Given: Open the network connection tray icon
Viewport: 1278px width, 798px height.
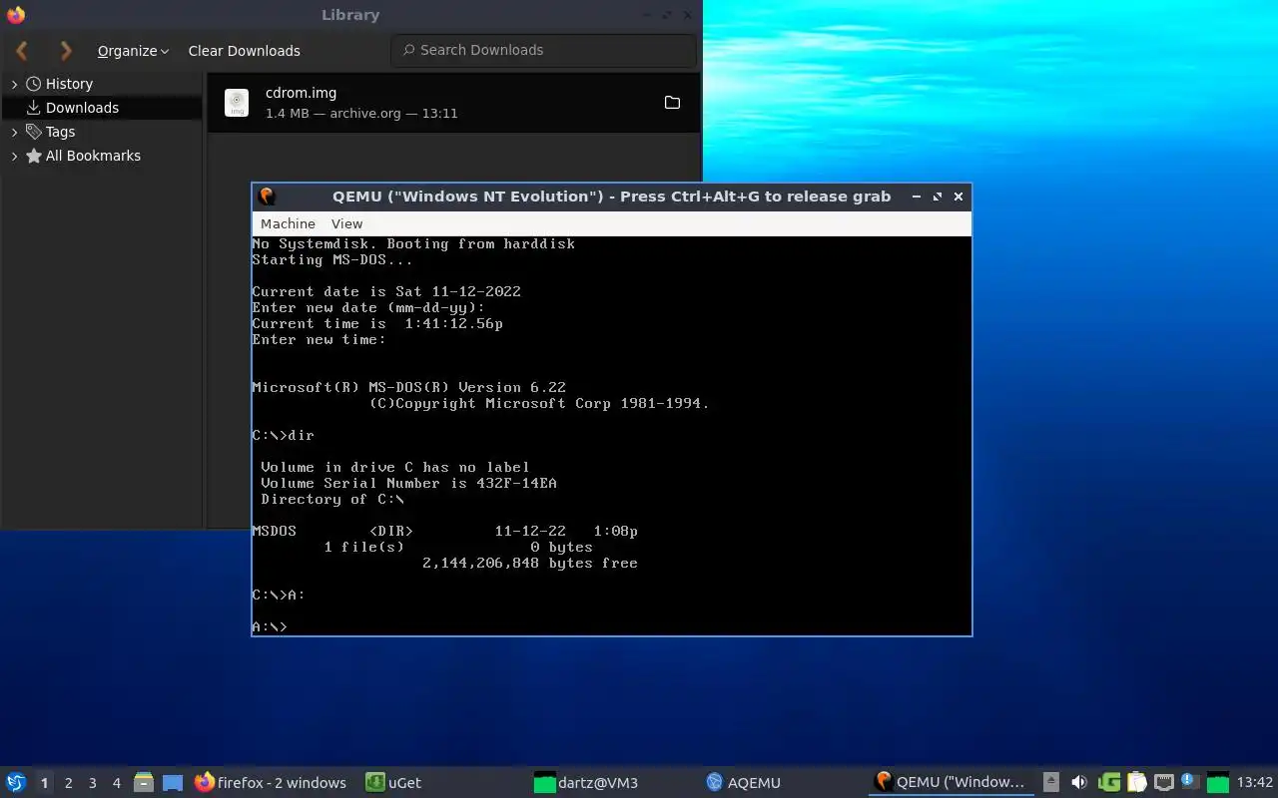Looking at the screenshot, I should [x=1164, y=783].
